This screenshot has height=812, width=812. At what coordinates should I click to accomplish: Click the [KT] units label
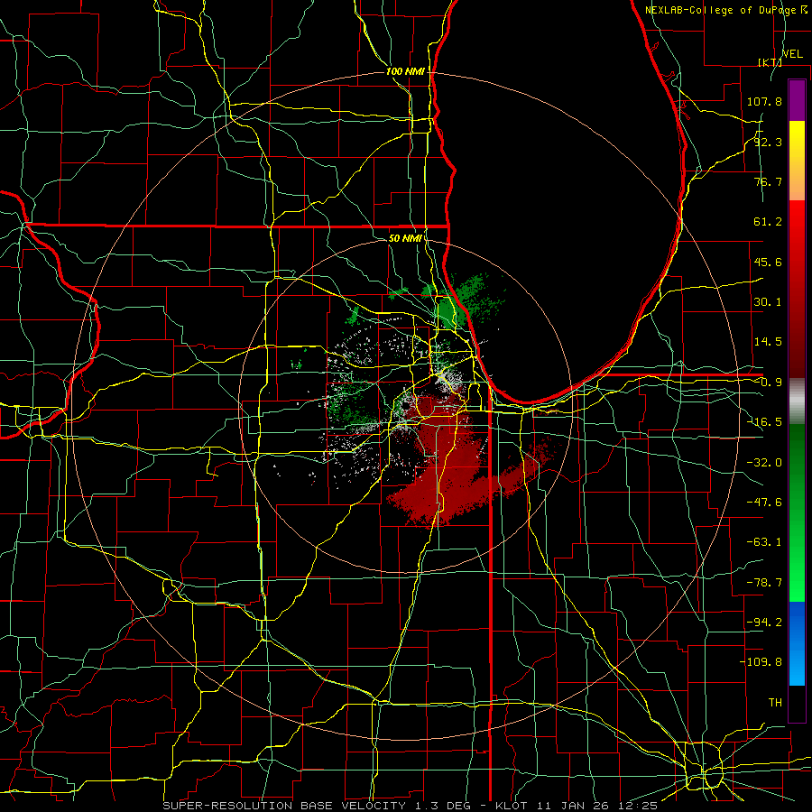(770, 62)
